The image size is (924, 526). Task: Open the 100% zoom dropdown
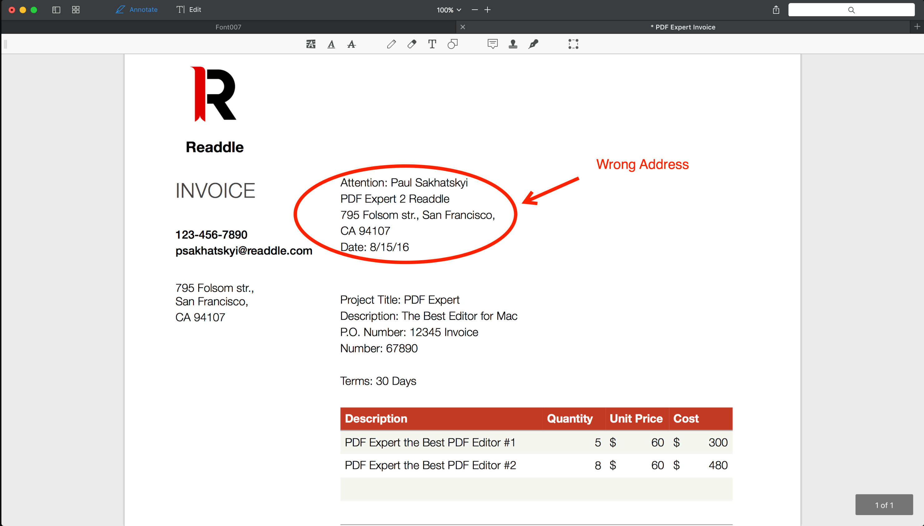click(449, 10)
